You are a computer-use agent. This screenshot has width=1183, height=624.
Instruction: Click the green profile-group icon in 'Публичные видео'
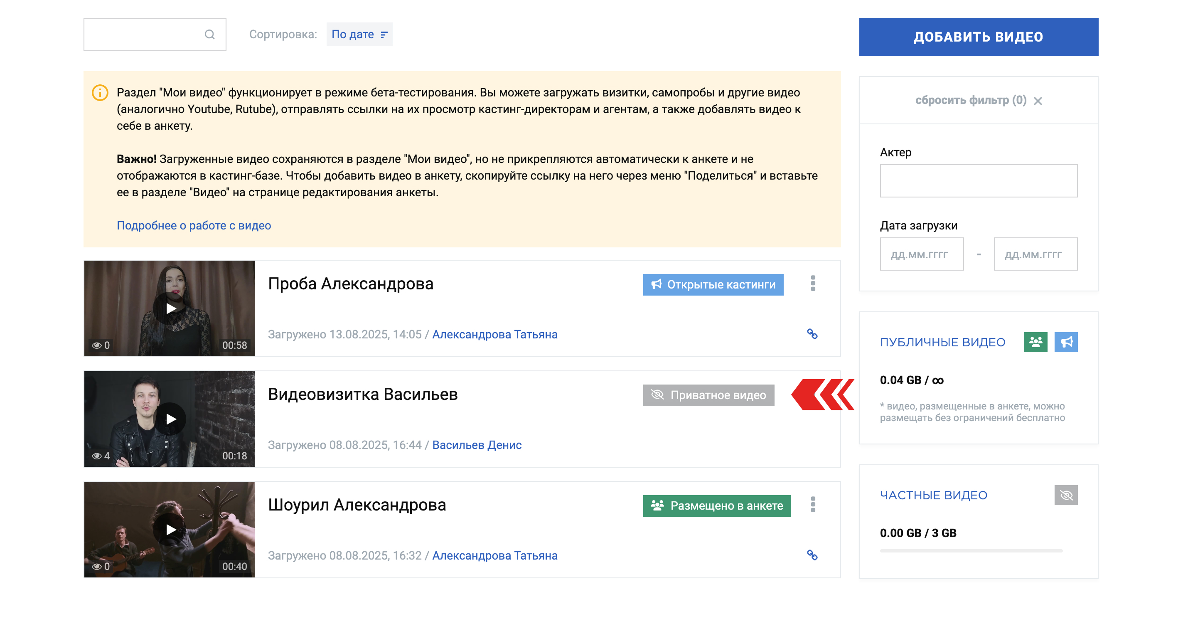point(1035,342)
